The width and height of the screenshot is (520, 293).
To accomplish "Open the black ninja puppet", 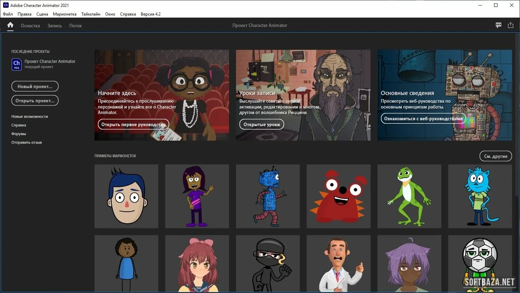I will pos(268,264).
